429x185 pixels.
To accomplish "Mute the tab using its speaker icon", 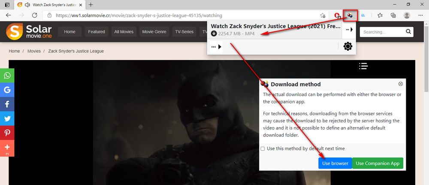I will coord(27,5).
